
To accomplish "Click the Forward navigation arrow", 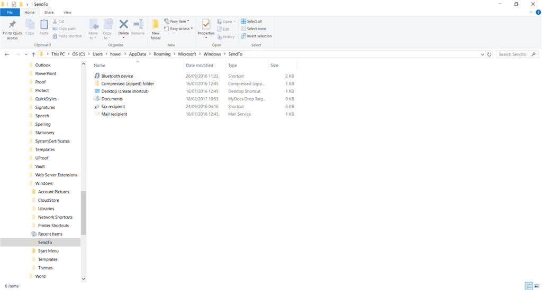I will pyautogui.click(x=17, y=54).
